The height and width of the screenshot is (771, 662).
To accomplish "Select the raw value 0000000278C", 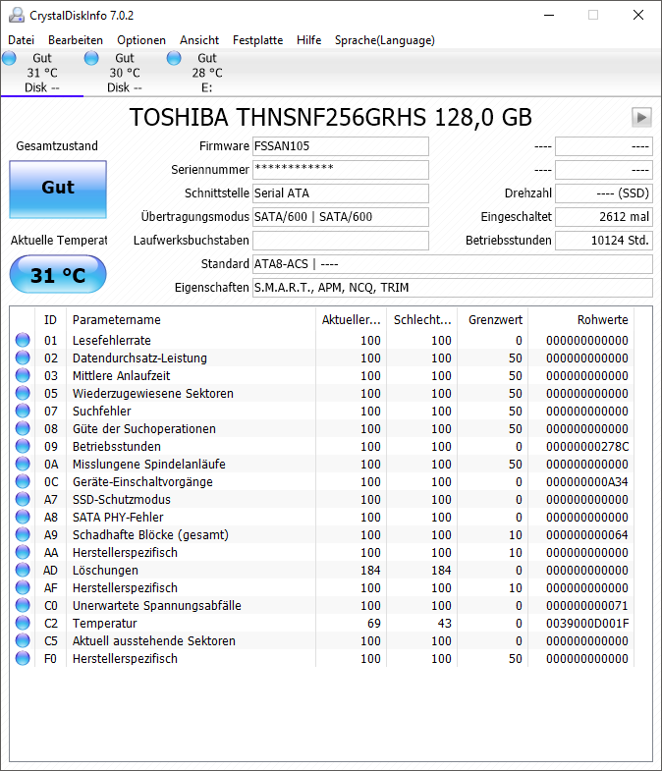I will point(587,447).
